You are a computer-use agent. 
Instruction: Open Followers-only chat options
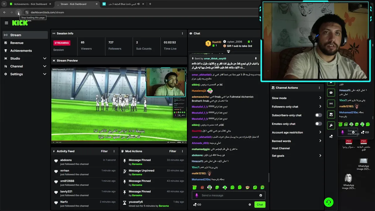point(296,107)
